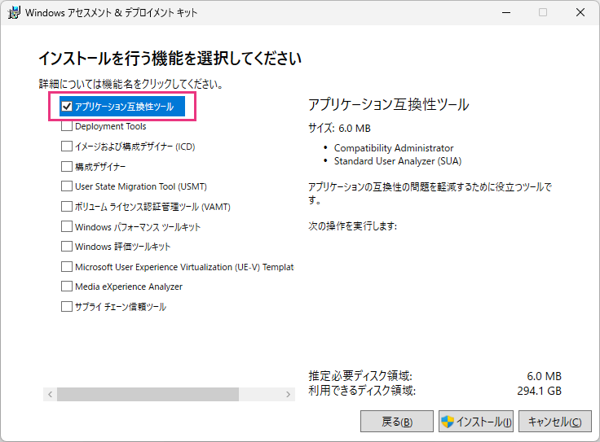This screenshot has height=442, width=600.
Task: Click the ボリューム ライセンス認証管理ツール (VAMT) label
Action: coord(152,207)
